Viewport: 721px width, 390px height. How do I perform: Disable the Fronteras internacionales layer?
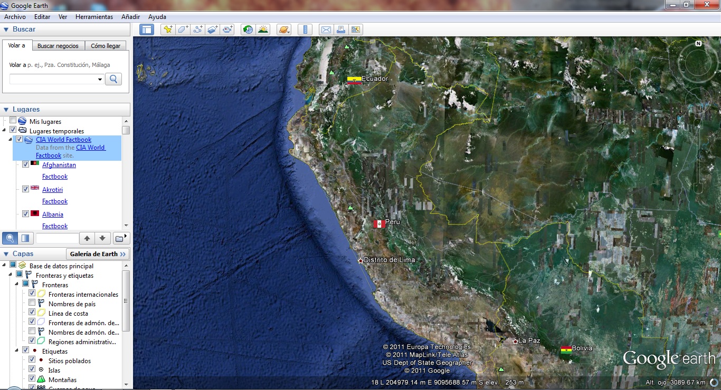pyautogui.click(x=31, y=294)
